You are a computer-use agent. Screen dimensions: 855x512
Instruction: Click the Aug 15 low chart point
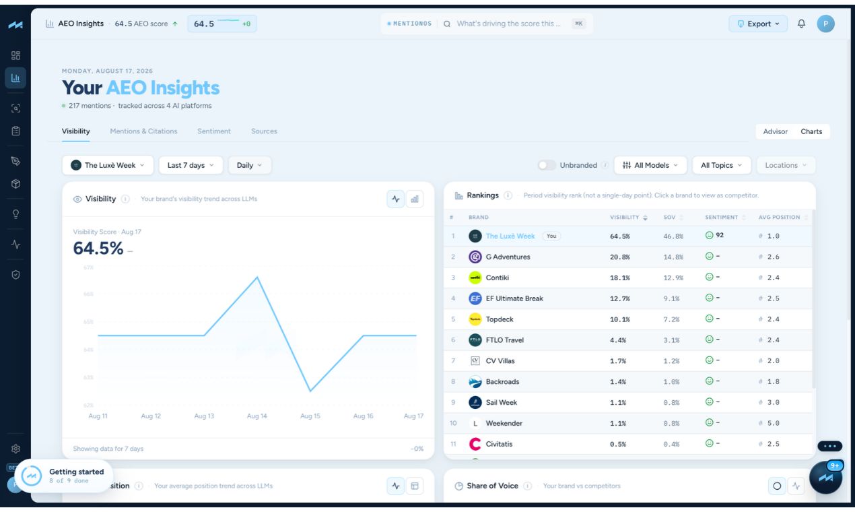(x=310, y=391)
